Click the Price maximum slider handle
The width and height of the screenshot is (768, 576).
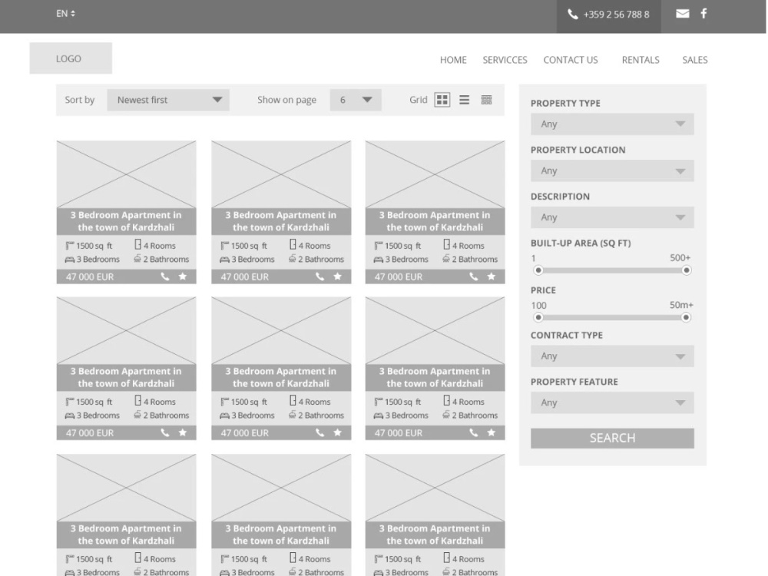(x=686, y=317)
